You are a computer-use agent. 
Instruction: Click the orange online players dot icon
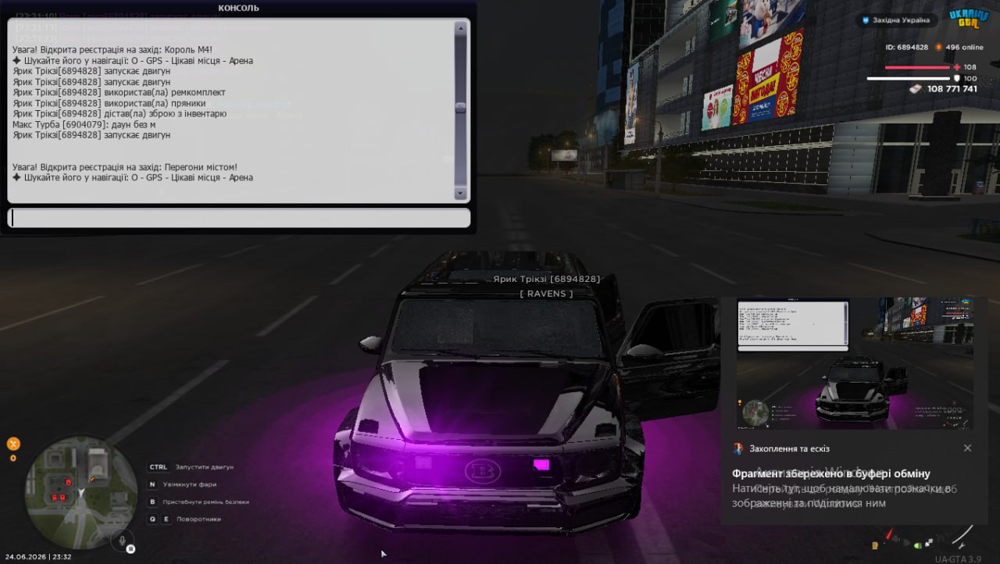tap(938, 47)
